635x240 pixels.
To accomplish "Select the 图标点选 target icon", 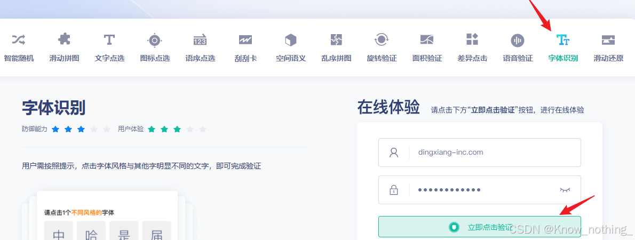I will (x=155, y=40).
